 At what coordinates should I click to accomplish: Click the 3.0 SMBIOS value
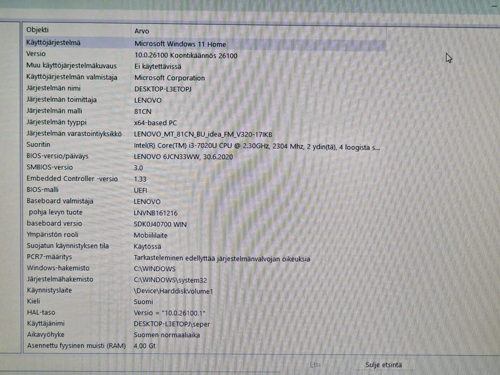click(139, 168)
